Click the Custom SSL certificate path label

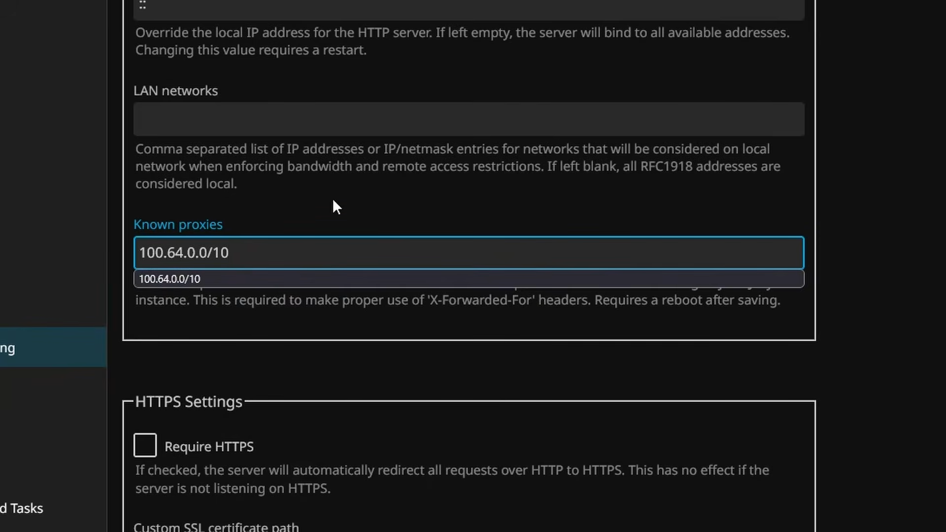216,526
